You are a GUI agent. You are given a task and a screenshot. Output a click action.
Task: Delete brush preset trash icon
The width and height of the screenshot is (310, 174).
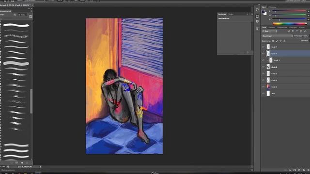click(27, 163)
